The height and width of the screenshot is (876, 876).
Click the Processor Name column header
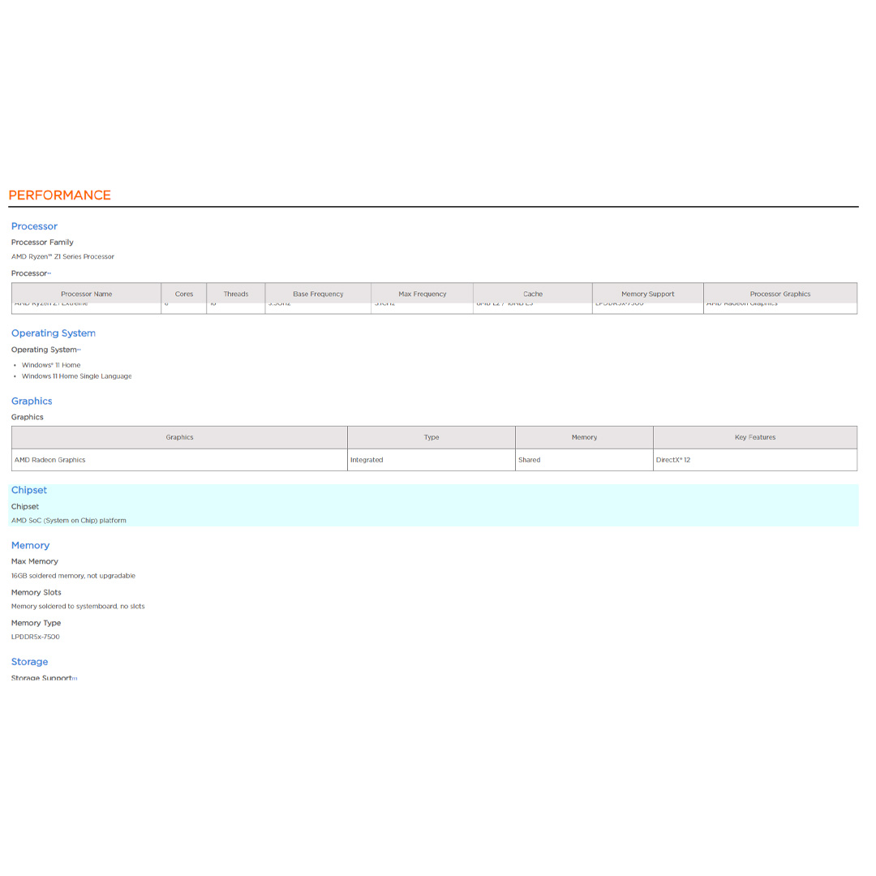(x=86, y=294)
